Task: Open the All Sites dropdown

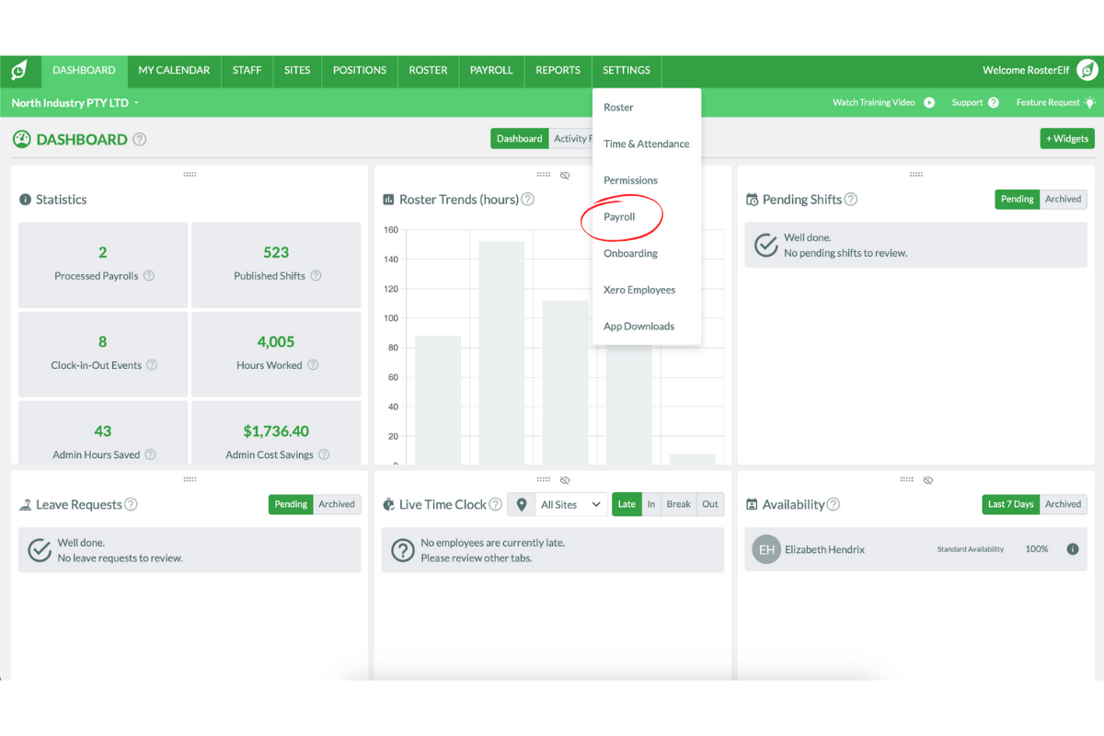Action: [x=570, y=504]
